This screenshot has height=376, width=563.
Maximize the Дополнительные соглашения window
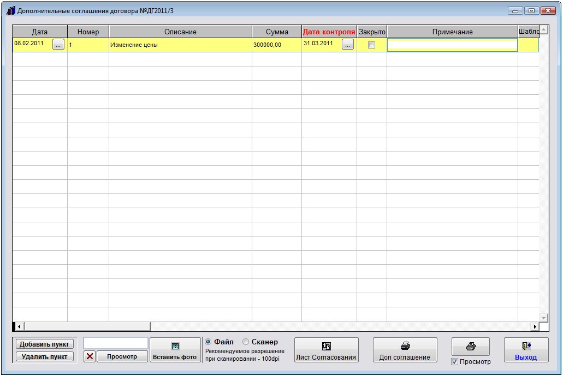531,11
